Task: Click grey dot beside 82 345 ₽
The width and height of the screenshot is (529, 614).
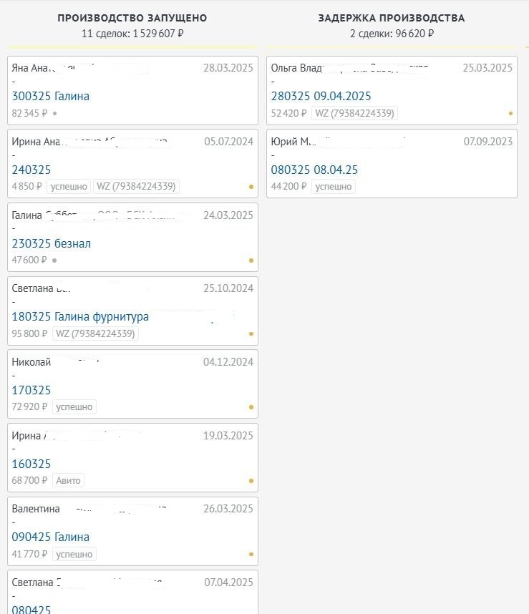Action: [x=55, y=114]
